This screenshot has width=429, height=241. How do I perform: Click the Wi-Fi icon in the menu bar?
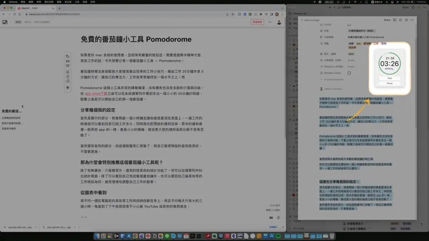355,2
